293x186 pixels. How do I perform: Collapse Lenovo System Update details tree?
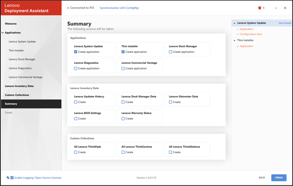[235, 23]
